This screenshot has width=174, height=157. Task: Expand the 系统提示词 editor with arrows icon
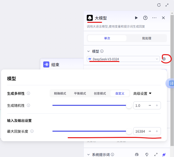click(x=156, y=154)
